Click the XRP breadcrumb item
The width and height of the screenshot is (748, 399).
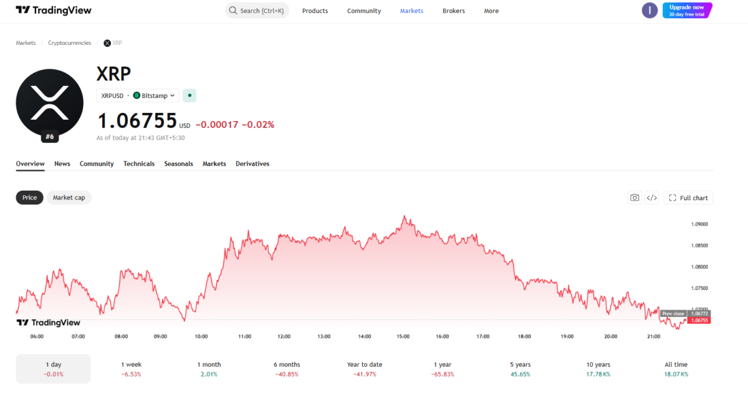113,43
